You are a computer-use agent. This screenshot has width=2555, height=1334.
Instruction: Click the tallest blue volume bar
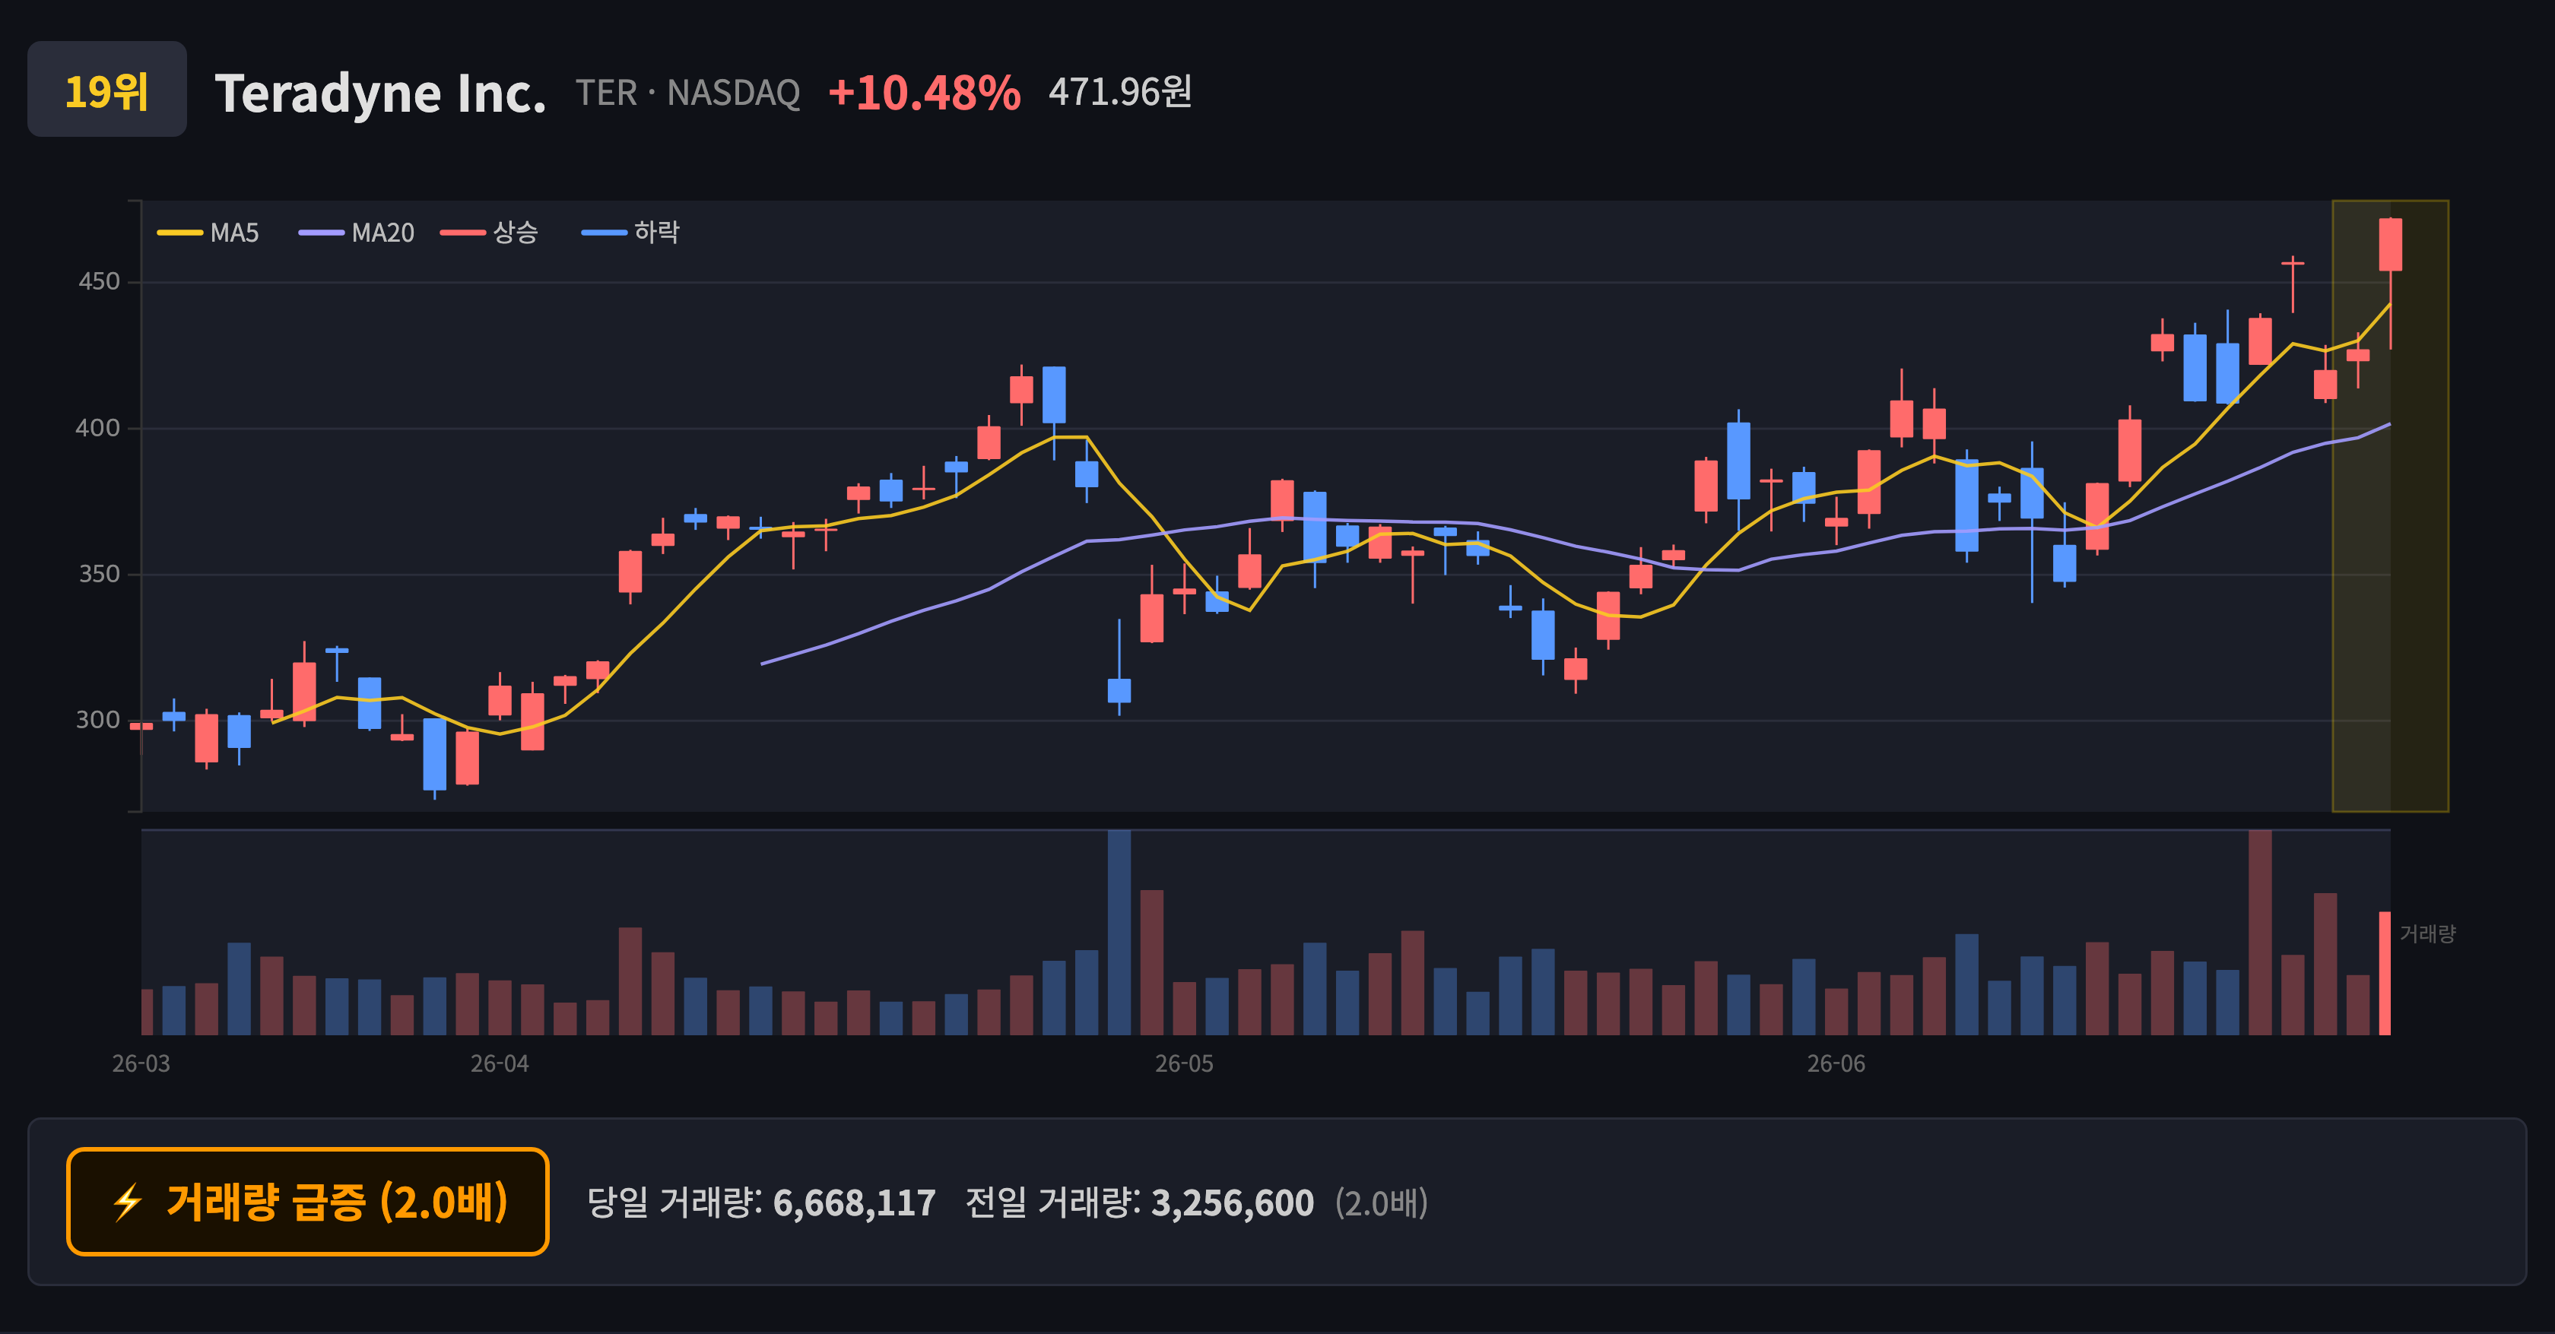pos(1119,933)
